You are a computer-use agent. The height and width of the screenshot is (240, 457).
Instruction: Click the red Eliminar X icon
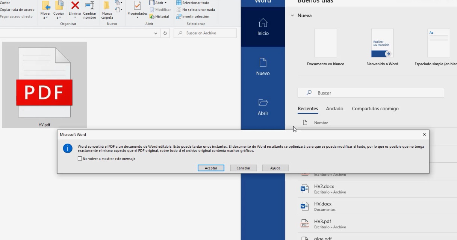75,5
